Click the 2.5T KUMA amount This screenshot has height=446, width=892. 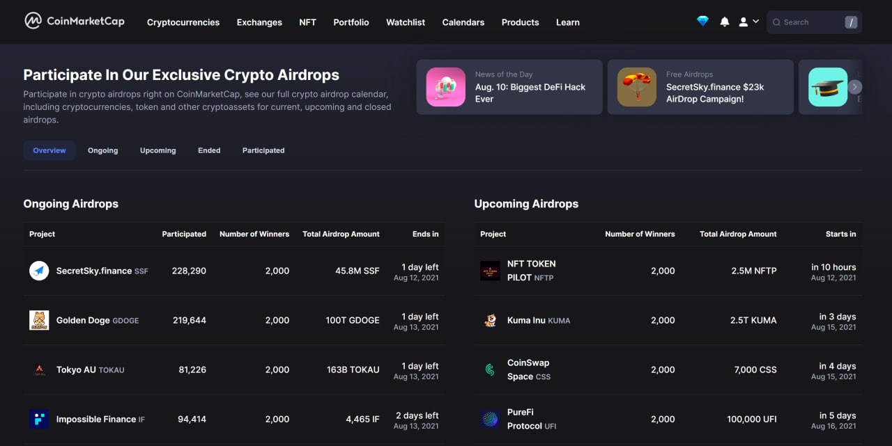(753, 320)
